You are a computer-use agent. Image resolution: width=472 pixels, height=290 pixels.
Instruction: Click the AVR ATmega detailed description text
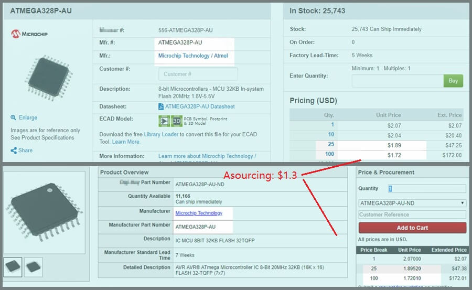(x=250, y=270)
